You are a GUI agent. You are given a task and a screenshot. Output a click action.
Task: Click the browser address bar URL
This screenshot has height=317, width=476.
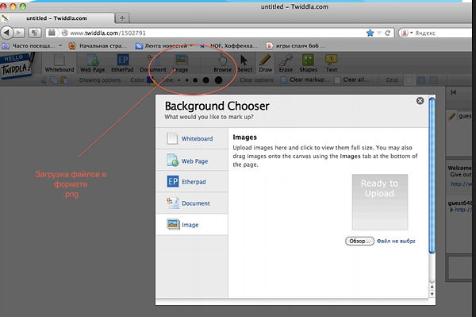[108, 33]
